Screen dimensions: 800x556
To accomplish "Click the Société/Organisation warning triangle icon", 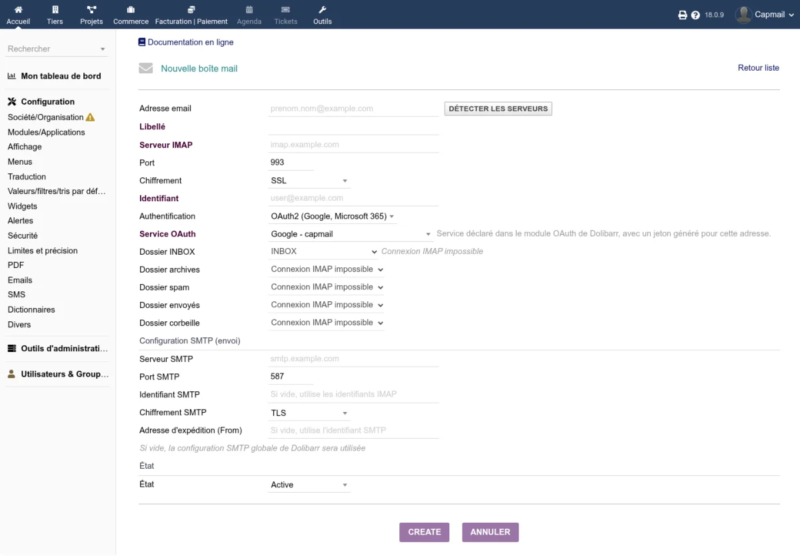I will [x=91, y=117].
